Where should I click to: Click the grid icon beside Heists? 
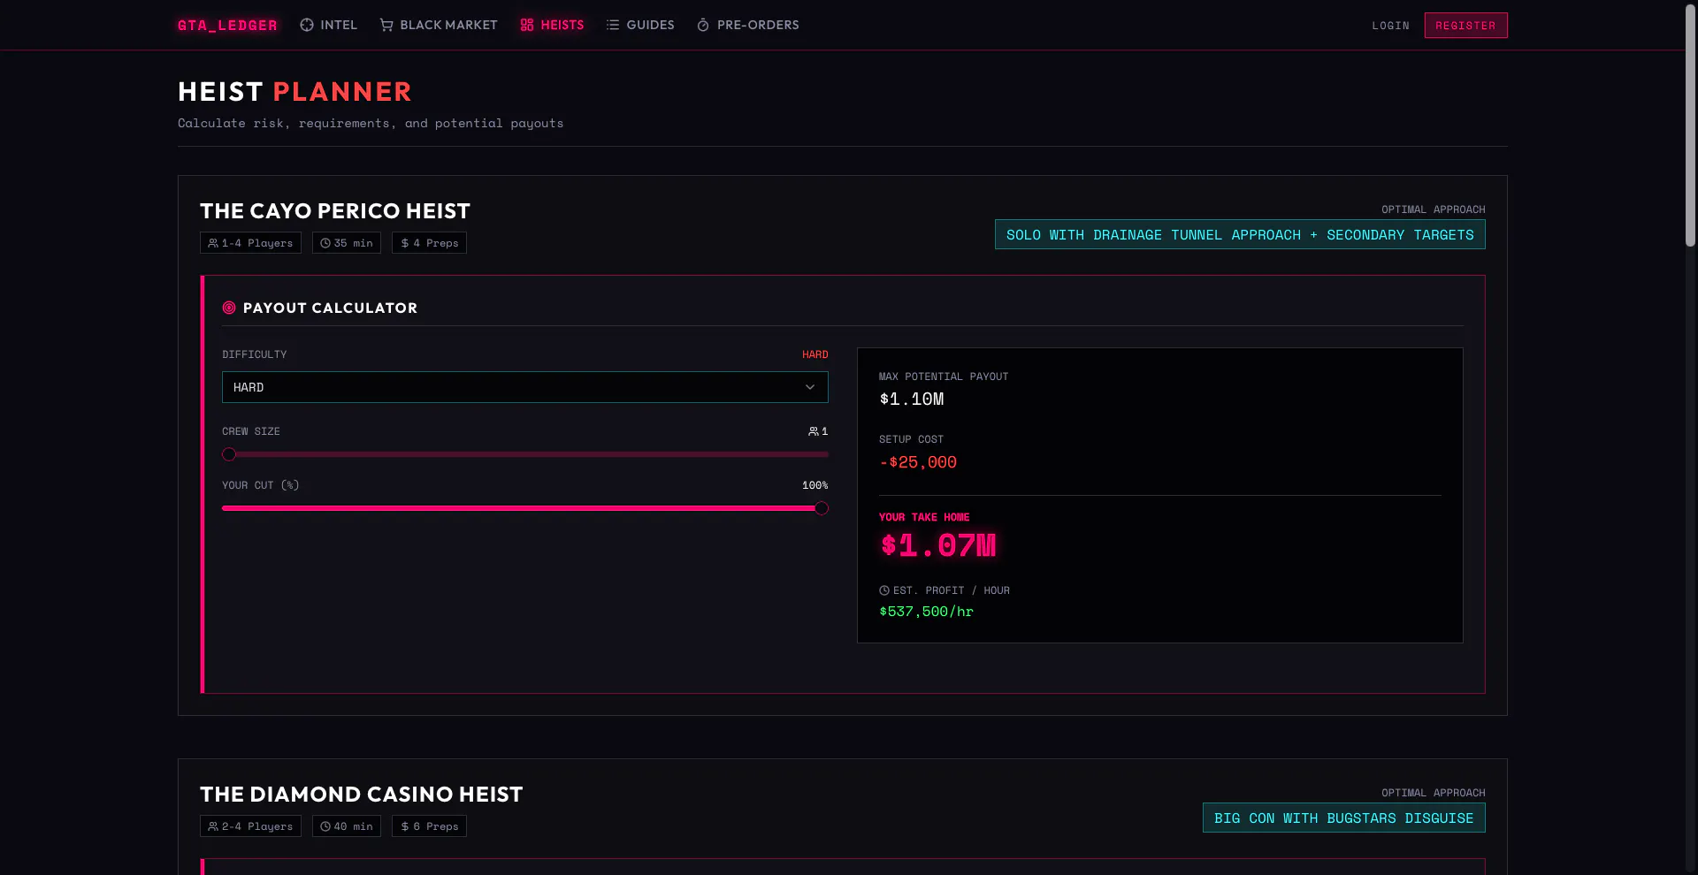(x=527, y=25)
